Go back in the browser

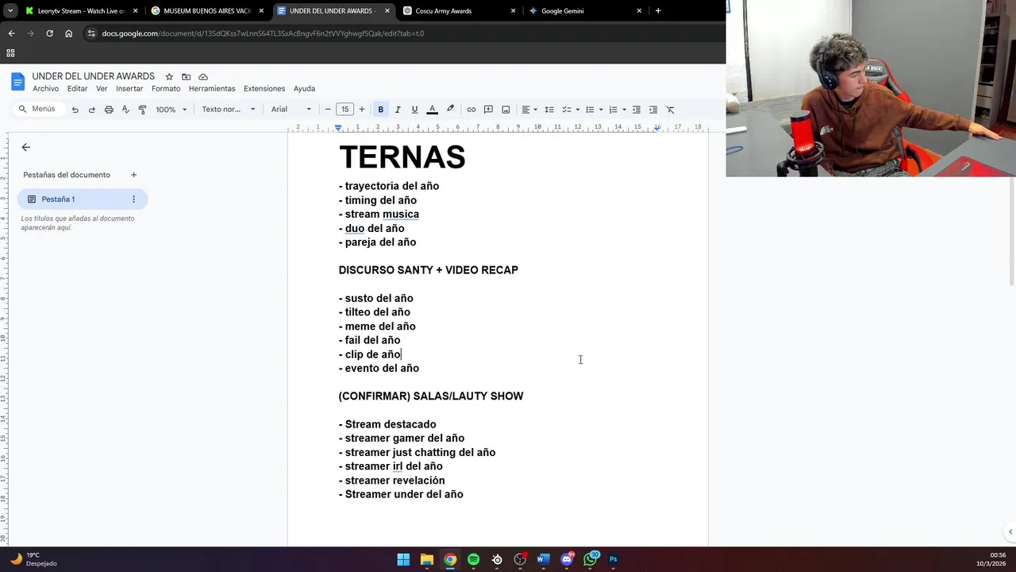point(11,33)
